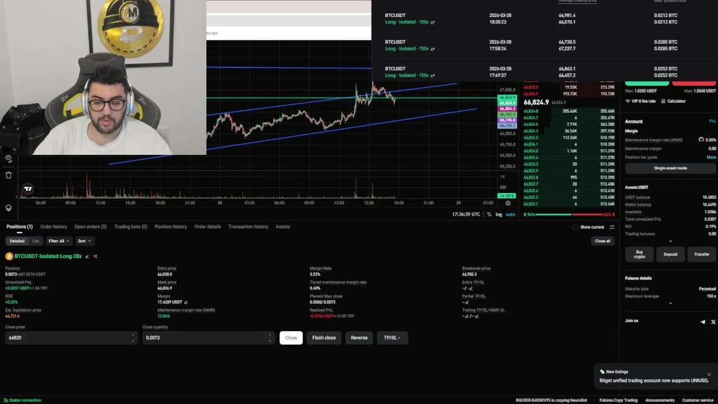Click the 66,804.5 magenta price label
Image resolution: width=718 pixels, height=404 pixels.
coord(507,109)
